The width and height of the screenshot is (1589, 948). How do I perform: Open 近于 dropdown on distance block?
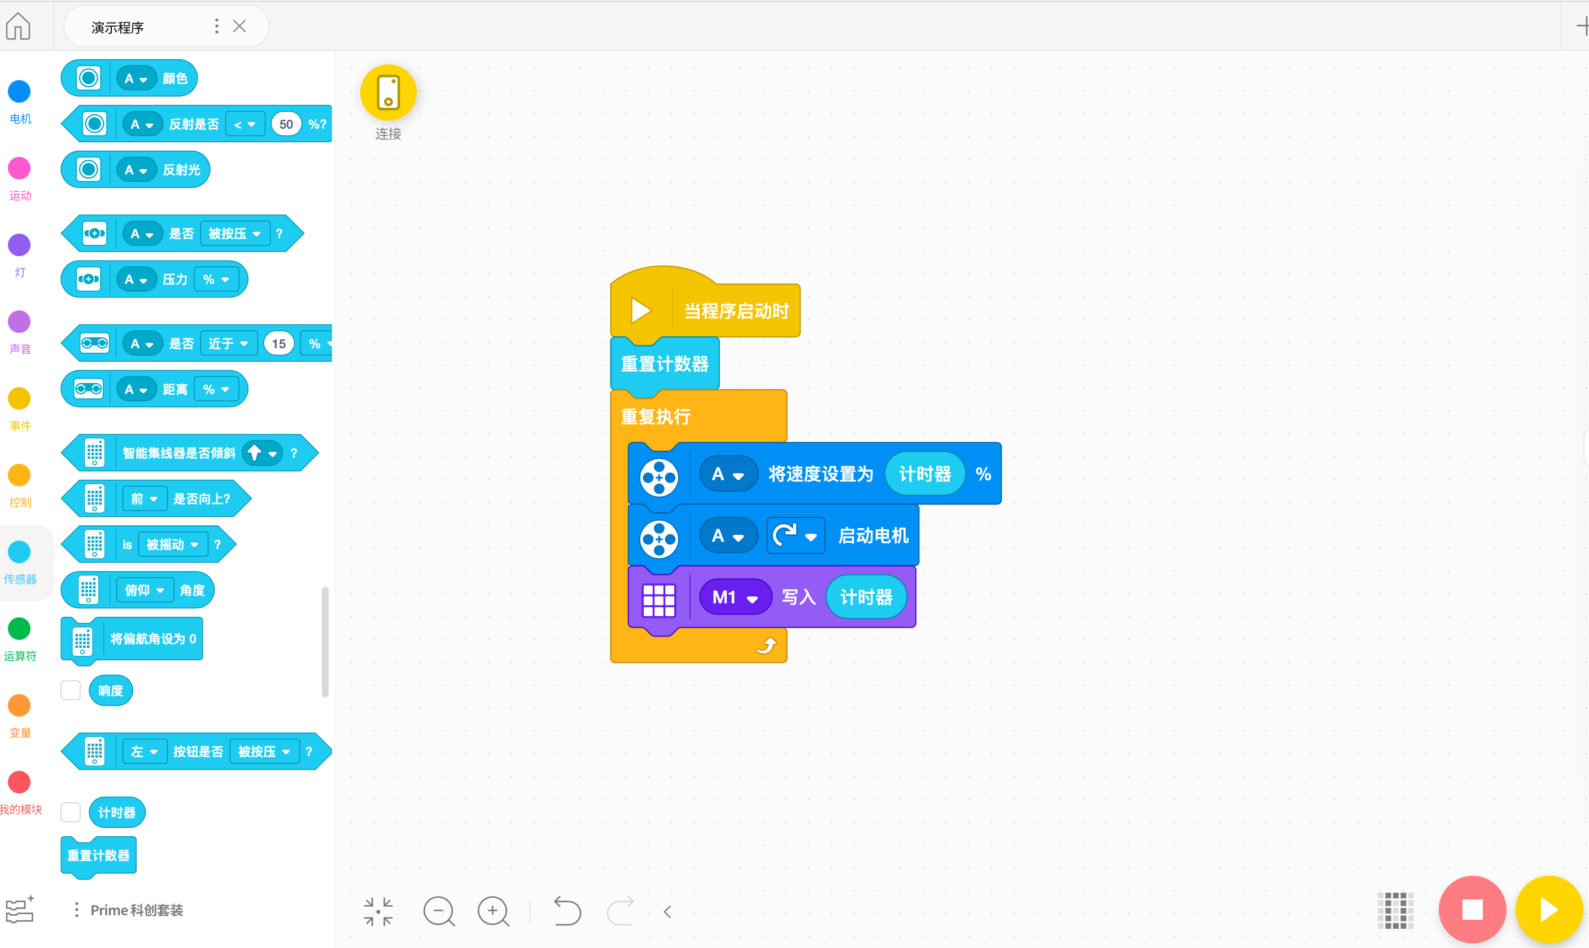(228, 344)
